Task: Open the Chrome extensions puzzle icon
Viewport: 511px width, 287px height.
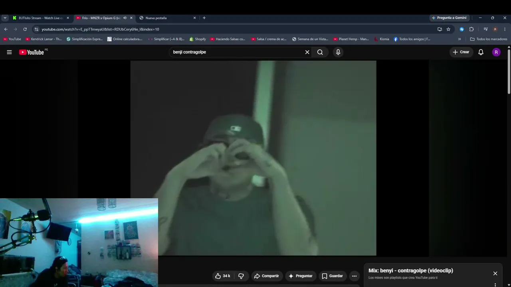Action: click(471, 29)
